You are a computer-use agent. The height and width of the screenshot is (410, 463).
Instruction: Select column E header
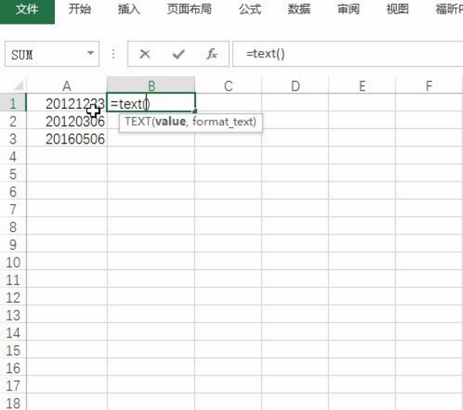362,86
